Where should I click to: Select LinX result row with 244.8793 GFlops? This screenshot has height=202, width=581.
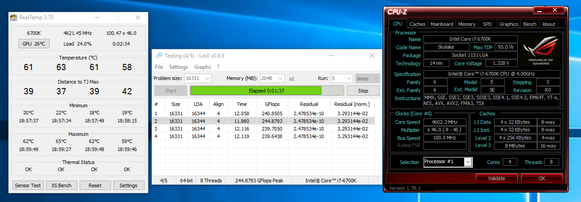click(x=267, y=121)
